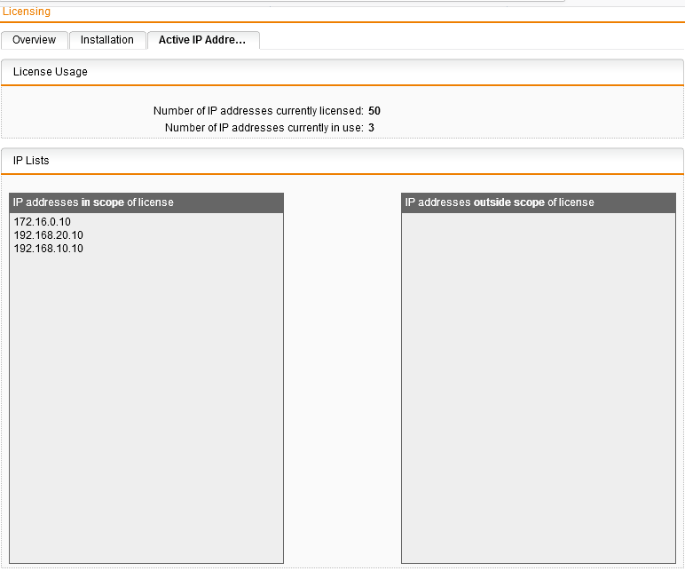685x579 pixels.
Task: Click the in-use IP count value 3
Action: 371,128
